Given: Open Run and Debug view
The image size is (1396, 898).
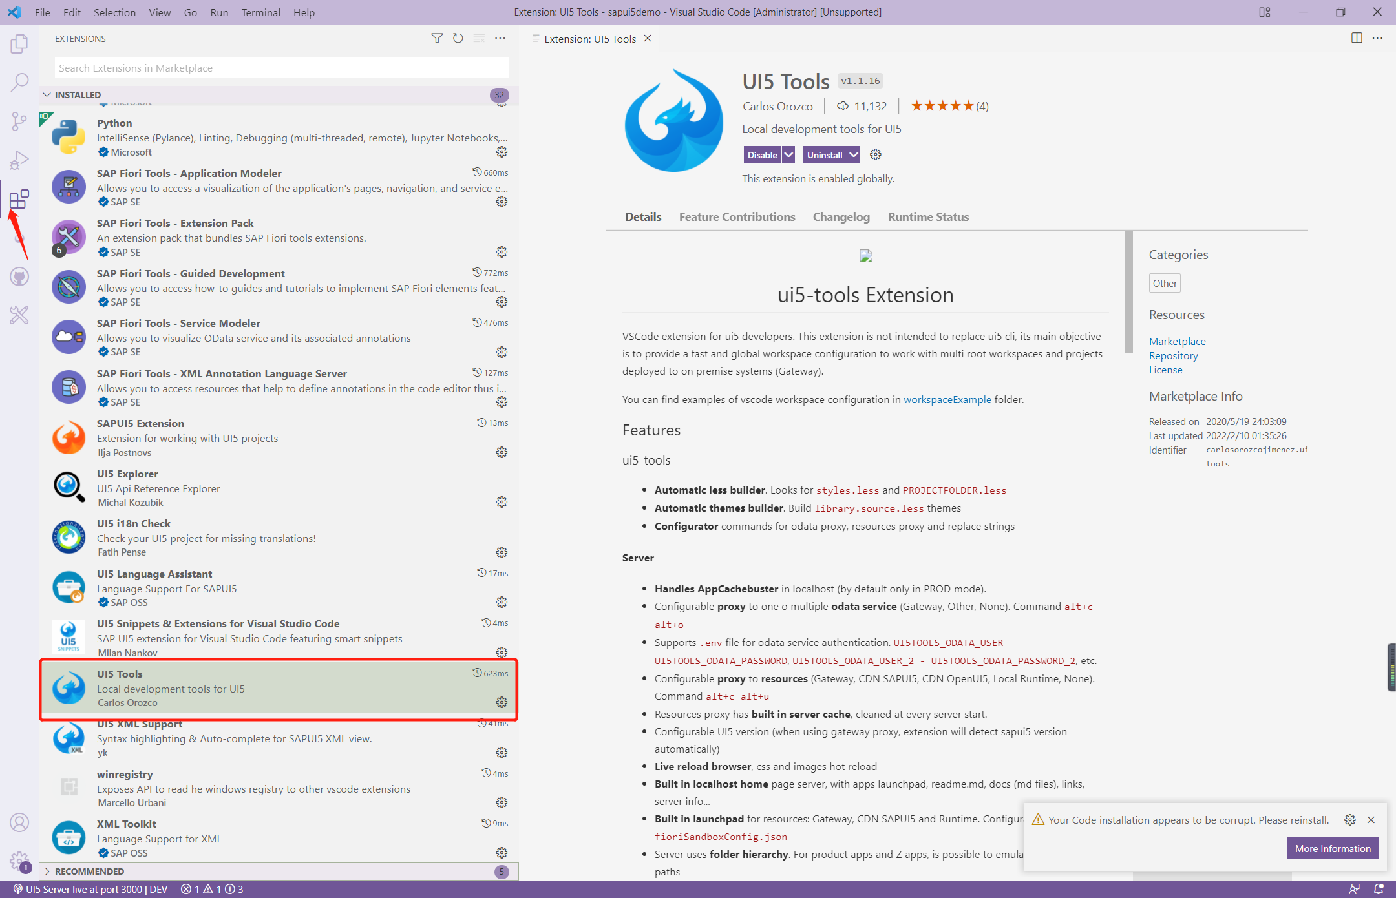Looking at the screenshot, I should pyautogui.click(x=19, y=160).
